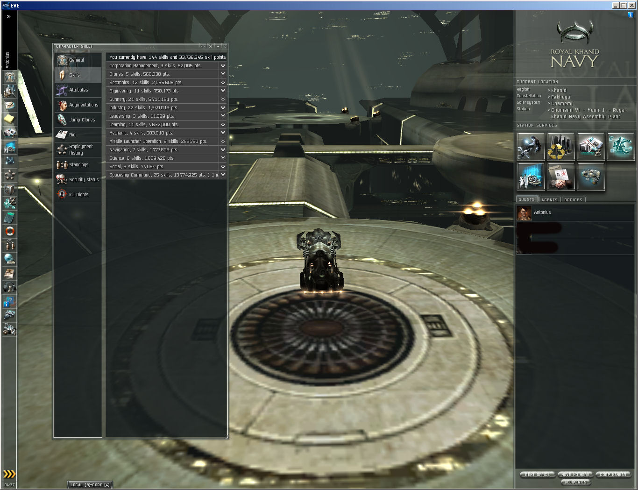This screenshot has width=638, height=490.
Task: Expand the Corporation Management skill group
Action: [223, 66]
